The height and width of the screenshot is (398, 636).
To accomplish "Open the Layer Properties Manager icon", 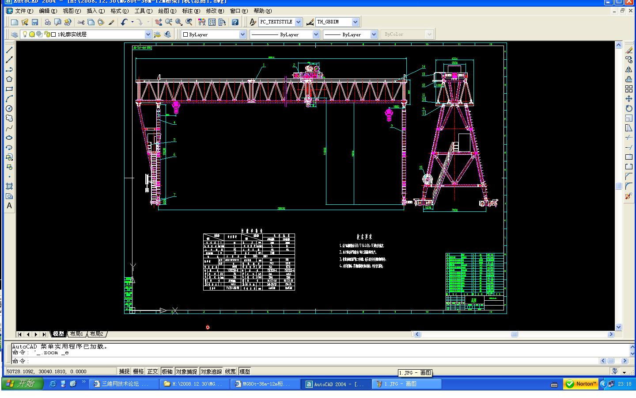I will (15, 34).
